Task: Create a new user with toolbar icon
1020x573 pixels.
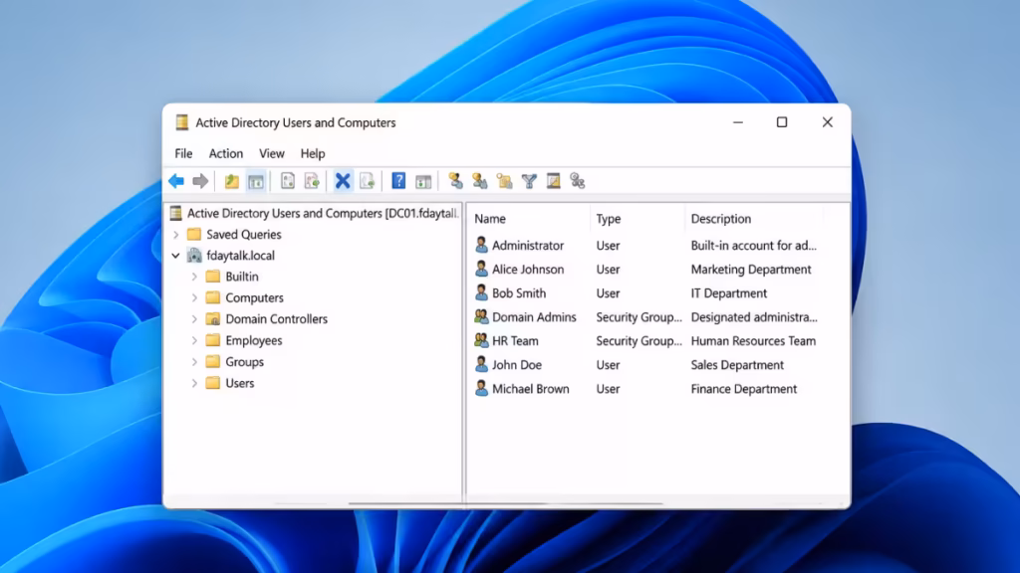Action: pyautogui.click(x=455, y=181)
